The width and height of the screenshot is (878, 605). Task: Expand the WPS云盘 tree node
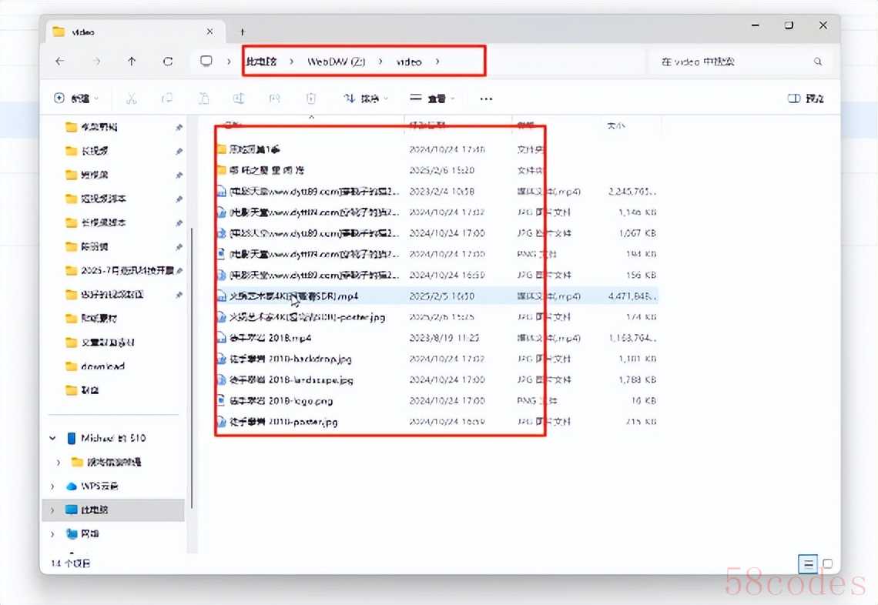click(52, 486)
